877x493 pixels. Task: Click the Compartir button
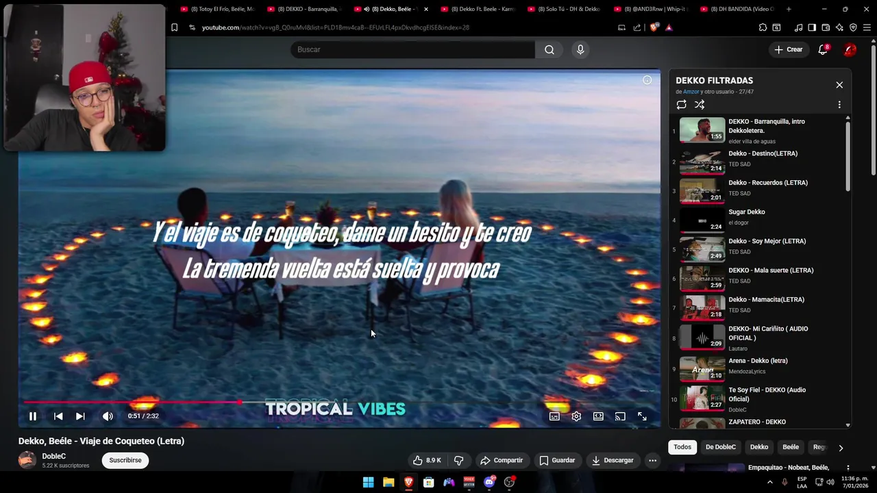(x=502, y=460)
